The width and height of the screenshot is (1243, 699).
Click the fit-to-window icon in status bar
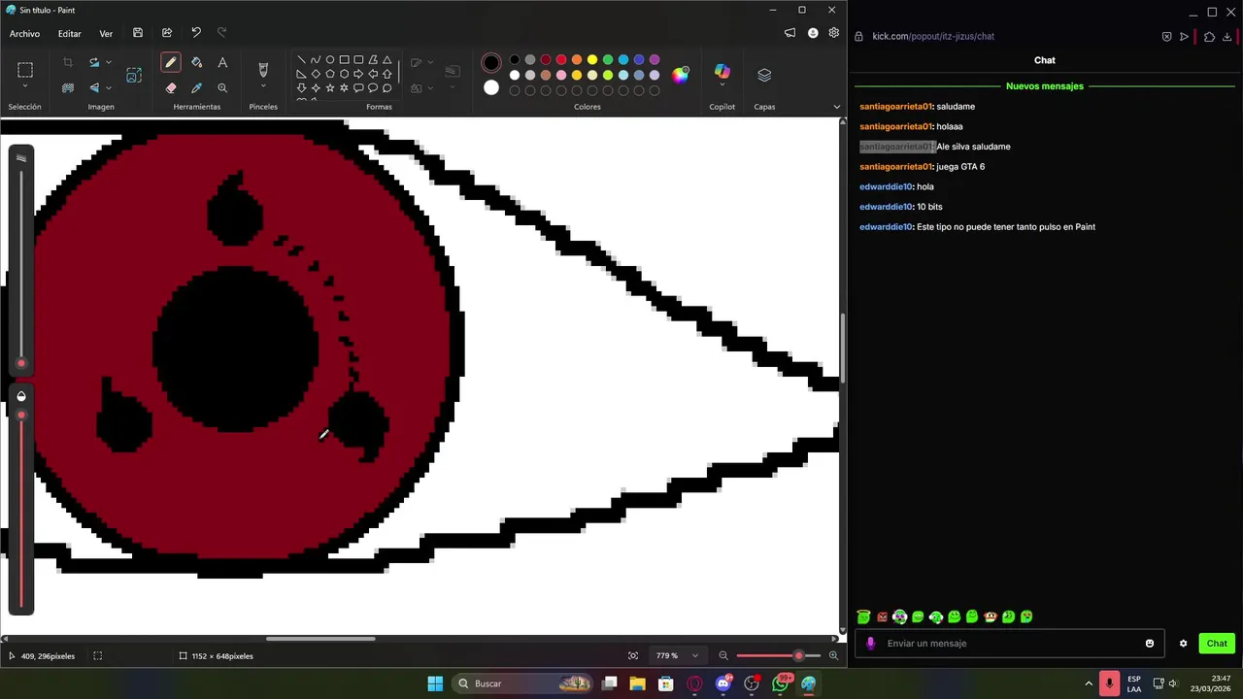633,656
